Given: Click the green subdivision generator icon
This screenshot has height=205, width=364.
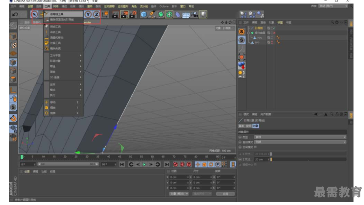Looking at the screenshot, I should [x=161, y=14].
